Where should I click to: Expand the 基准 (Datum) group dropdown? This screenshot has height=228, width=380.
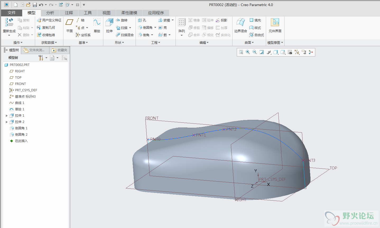(83, 42)
